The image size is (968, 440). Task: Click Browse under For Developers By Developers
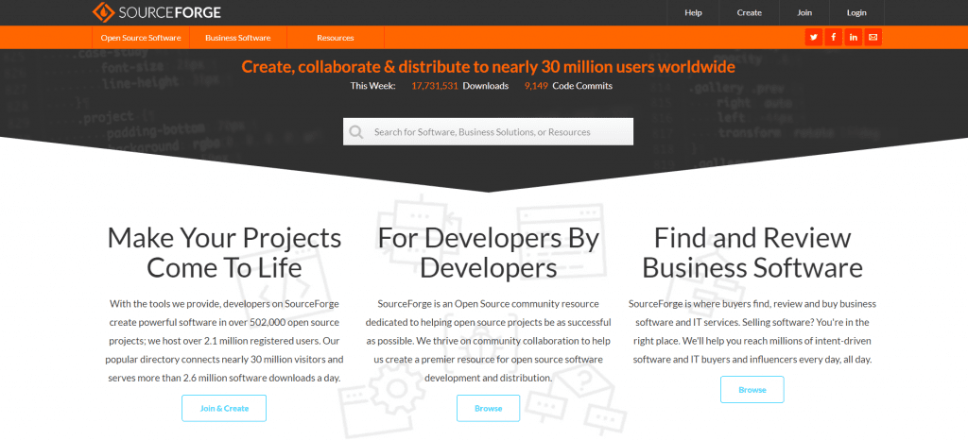(489, 408)
